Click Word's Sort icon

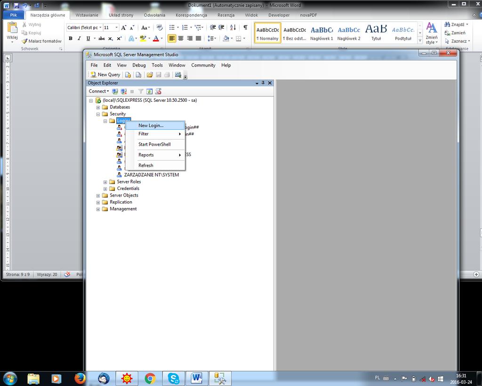[x=233, y=27]
